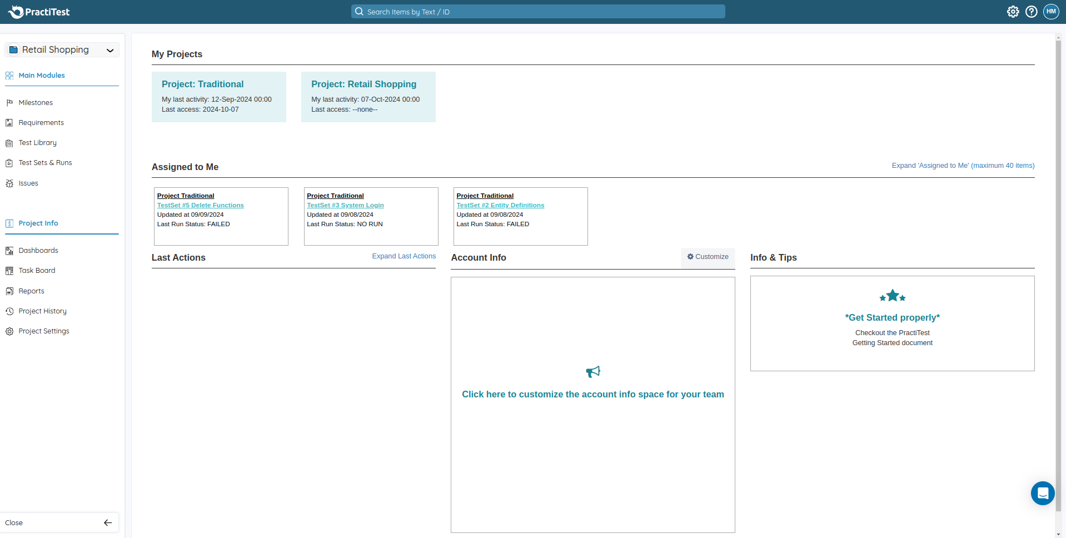Image resolution: width=1066 pixels, height=538 pixels.
Task: Click the page vertical scrollbar
Action: tap(1058, 278)
